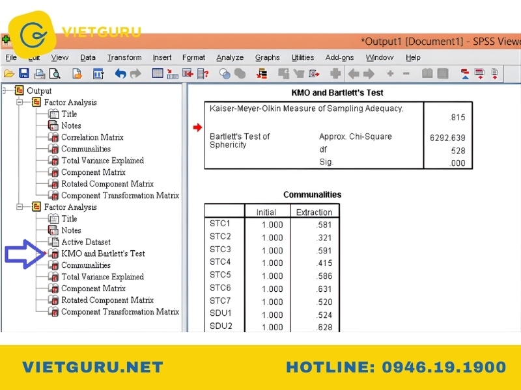Click the Sig. value .000
This screenshot has height=390, width=521.
[457, 163]
